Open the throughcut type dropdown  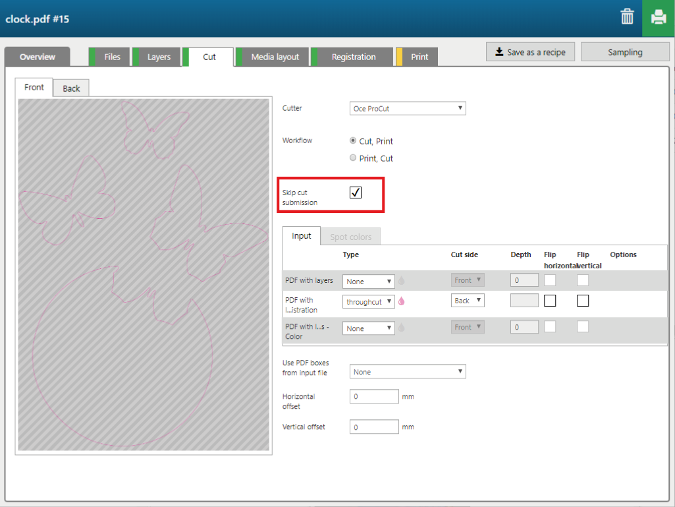(369, 301)
